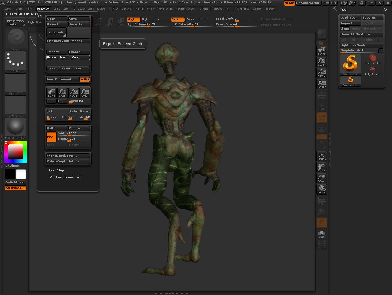
Task: Expand the Projection Master button
Action: (16, 22)
